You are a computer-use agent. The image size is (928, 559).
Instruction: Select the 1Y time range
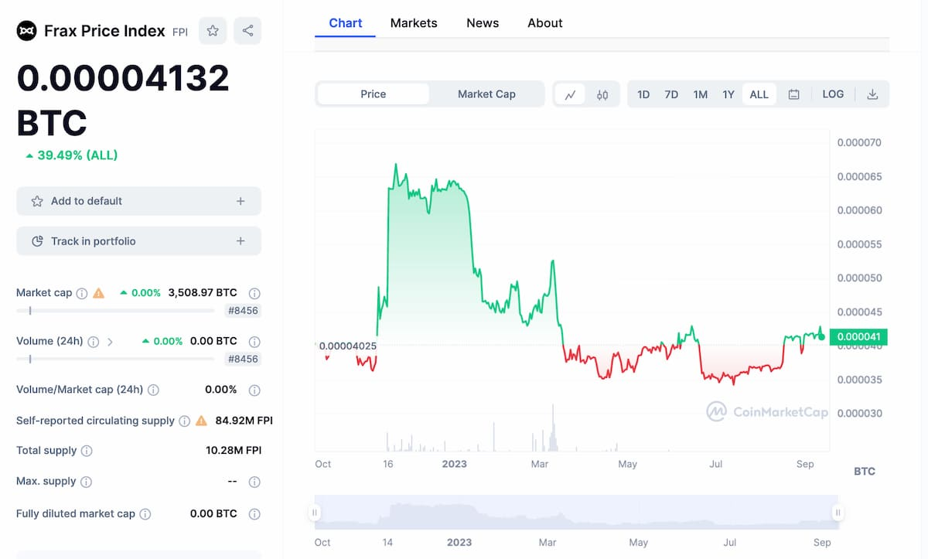[728, 94]
